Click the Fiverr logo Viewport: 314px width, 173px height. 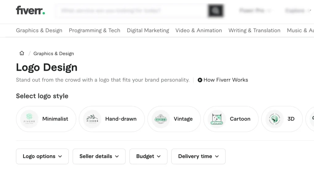(30, 10)
